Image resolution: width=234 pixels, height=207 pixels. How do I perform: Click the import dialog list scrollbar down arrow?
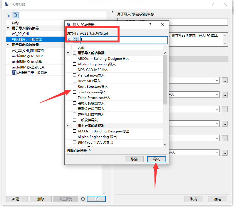click(165, 145)
